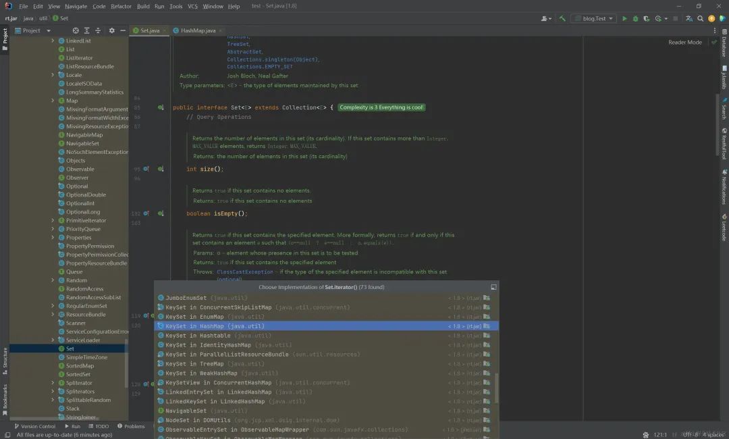This screenshot has width=729, height=439.
Task: Select opened file locator in Project panel
Action: coord(76,30)
